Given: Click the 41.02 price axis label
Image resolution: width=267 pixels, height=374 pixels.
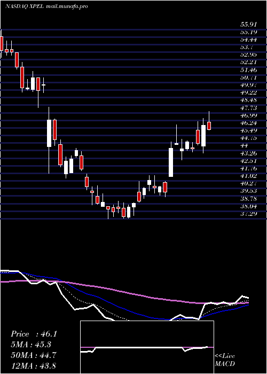Looking at the screenshot, I should pos(248,176).
